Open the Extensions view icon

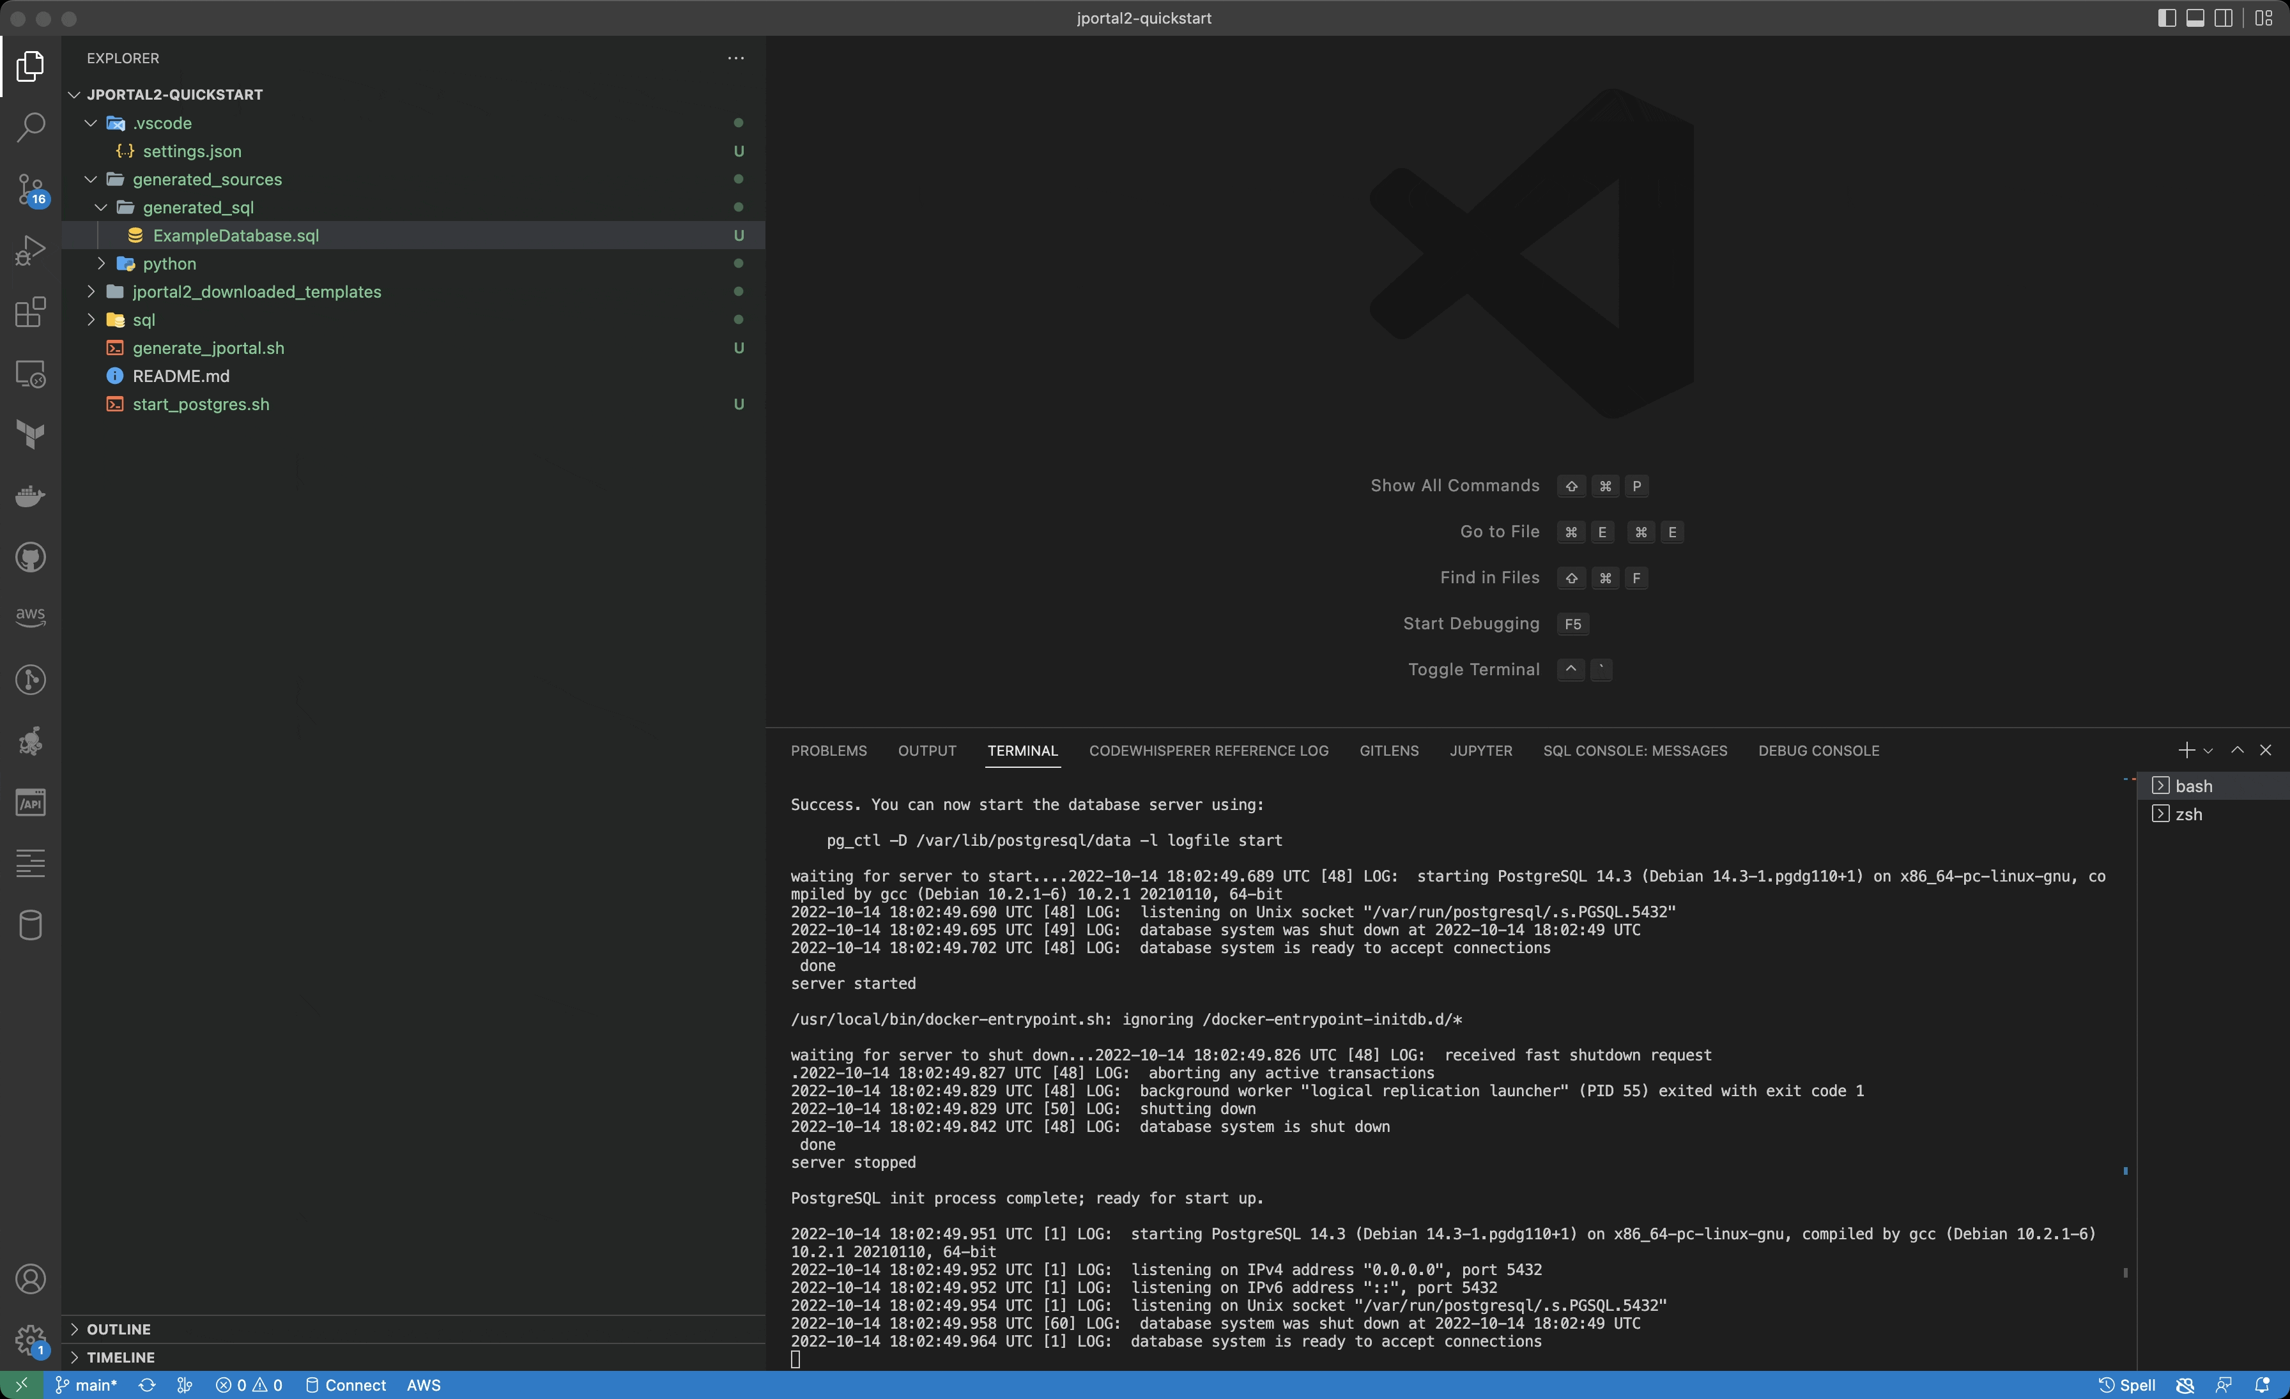31,311
